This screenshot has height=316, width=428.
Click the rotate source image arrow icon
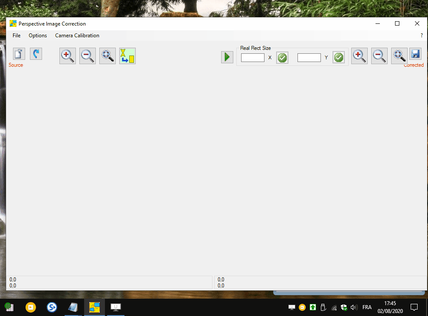(x=36, y=54)
